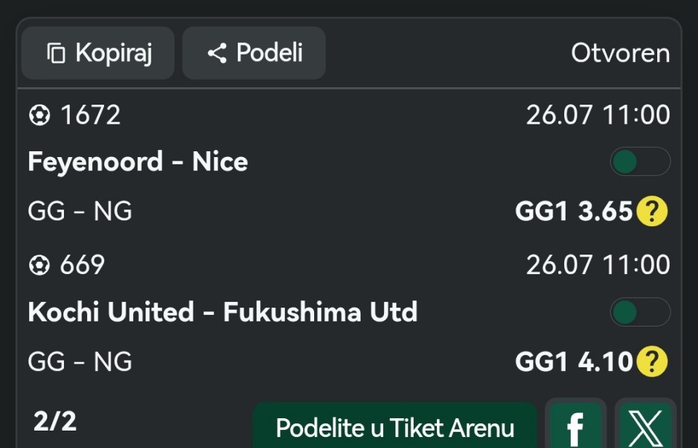Toggle the switch for Kochi United - Fukushima Utd

(640, 312)
